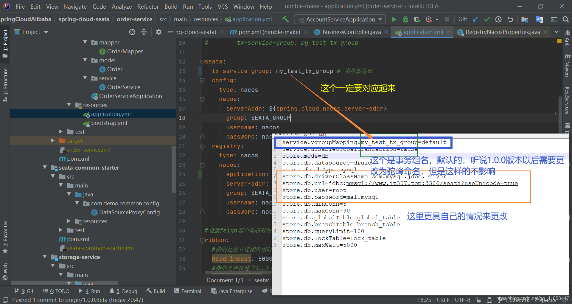
Task: Open the VCS menu
Action: pyautogui.click(x=223, y=7)
